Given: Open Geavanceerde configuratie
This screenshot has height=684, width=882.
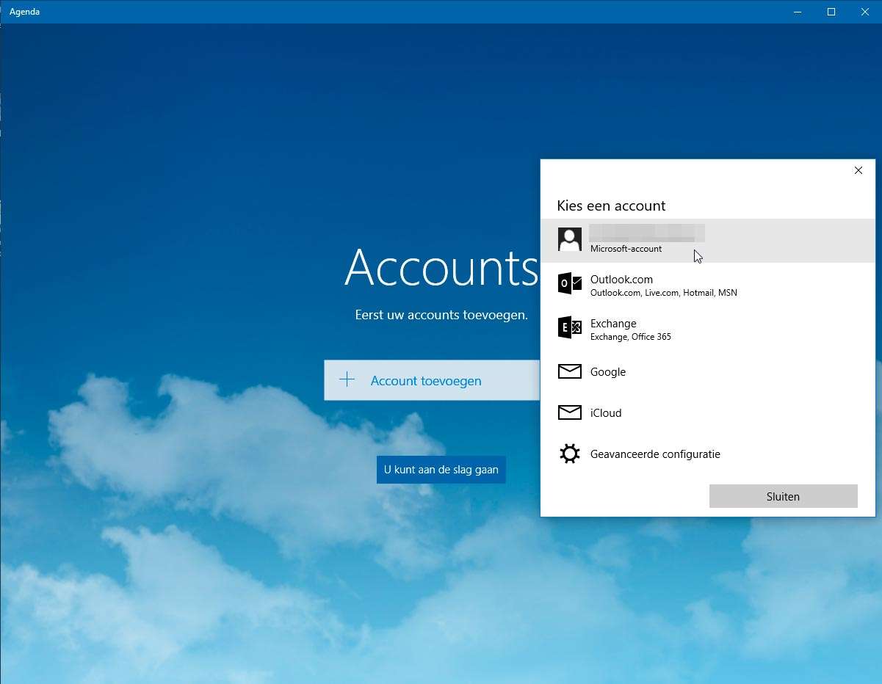Looking at the screenshot, I should [x=708, y=454].
